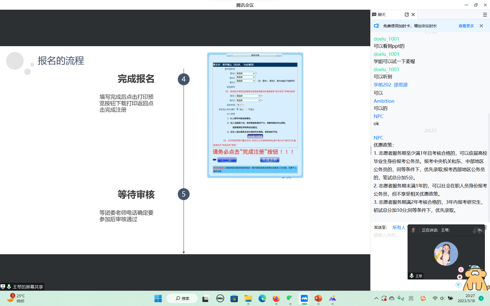Screen dimensions: 490x306
Task: Pop out the chat panel window
Action: (x=407, y=15)
